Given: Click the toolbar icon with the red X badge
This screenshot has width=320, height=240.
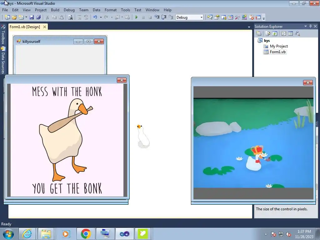Looking at the screenshot, I should point(251,17).
